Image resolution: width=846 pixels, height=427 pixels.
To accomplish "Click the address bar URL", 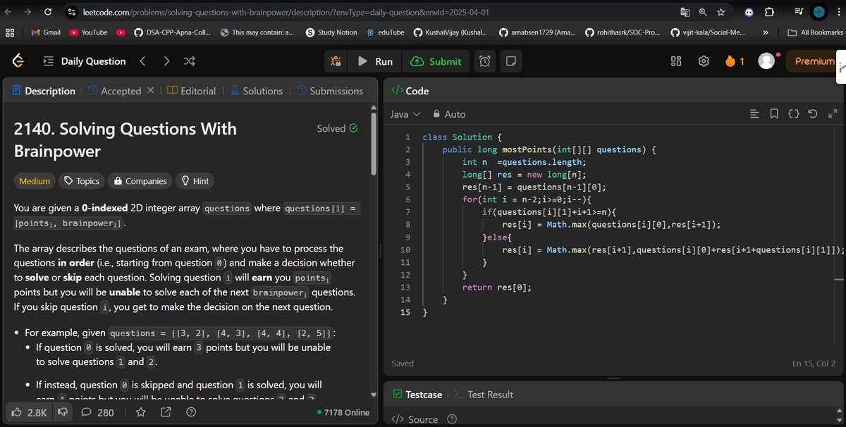I will point(286,12).
